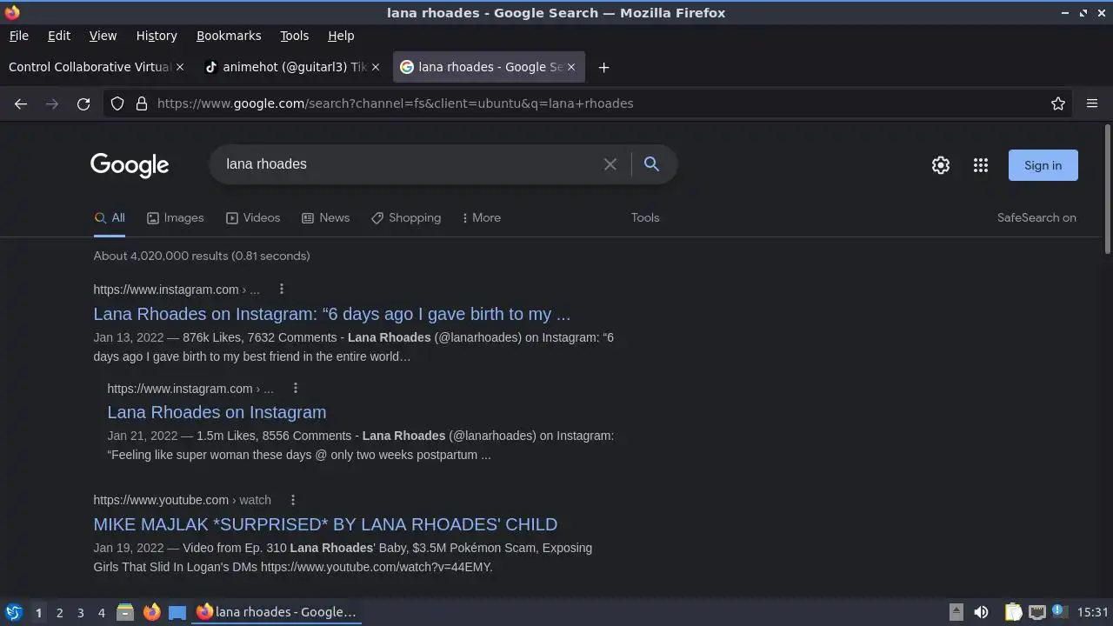
Task: Switch to Control Collaborative Virtual tab
Action: click(x=90, y=67)
